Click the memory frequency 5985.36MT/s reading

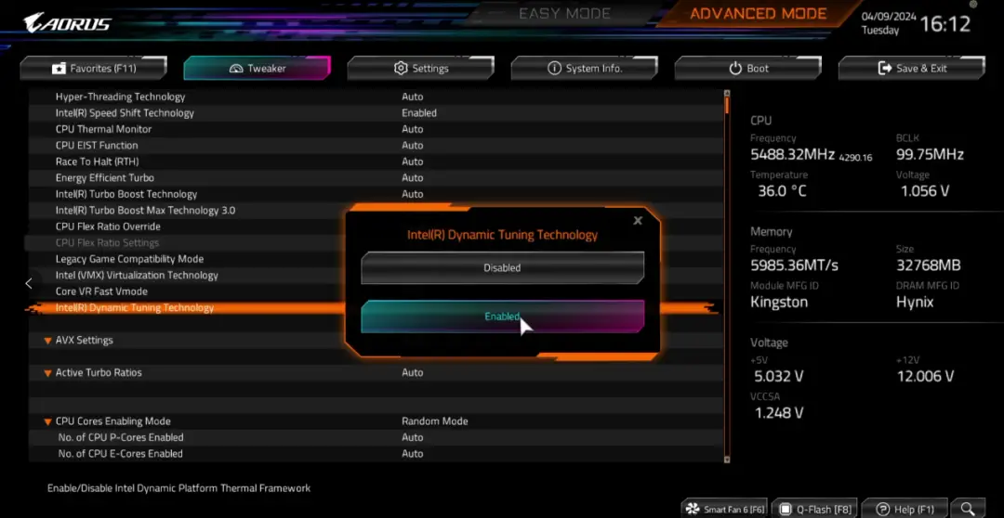(794, 265)
